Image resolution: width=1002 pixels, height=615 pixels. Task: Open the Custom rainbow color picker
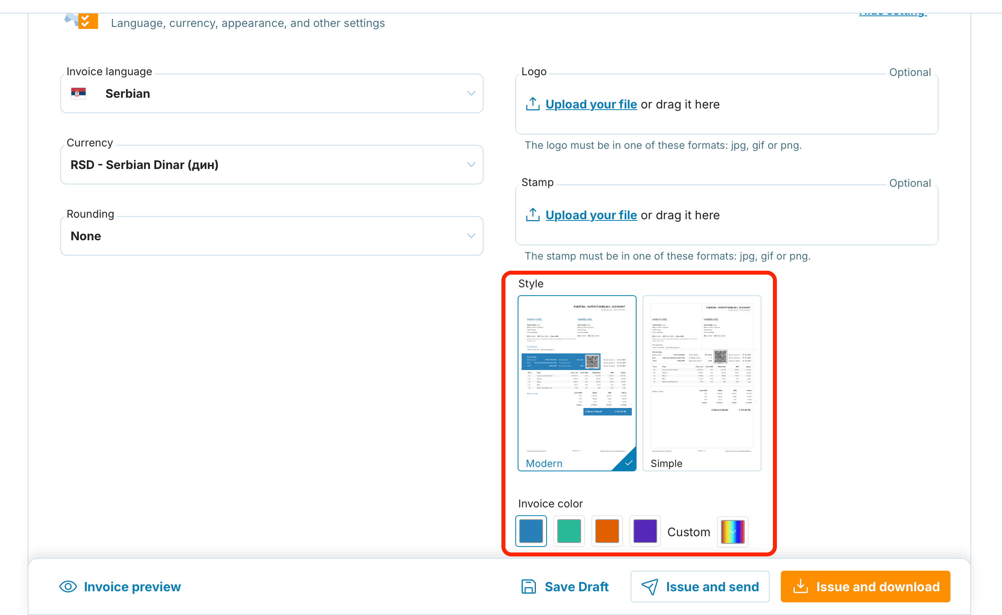coord(733,531)
